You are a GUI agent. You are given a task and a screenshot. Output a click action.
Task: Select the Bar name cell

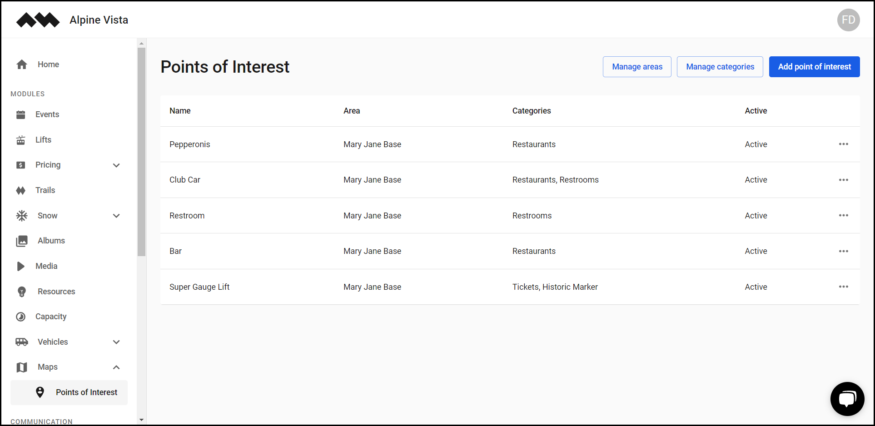(175, 251)
